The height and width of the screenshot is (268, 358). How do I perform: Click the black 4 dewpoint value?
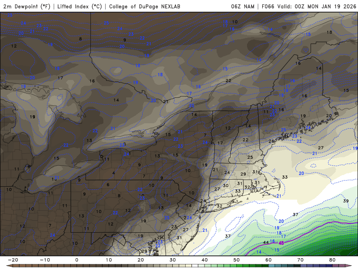point(114,173)
